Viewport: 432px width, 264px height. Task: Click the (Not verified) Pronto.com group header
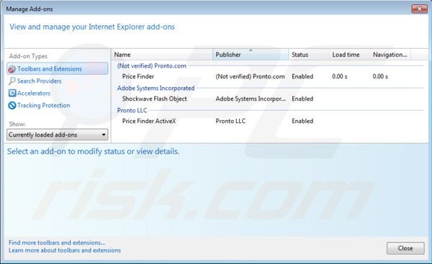pyautogui.click(x=151, y=65)
